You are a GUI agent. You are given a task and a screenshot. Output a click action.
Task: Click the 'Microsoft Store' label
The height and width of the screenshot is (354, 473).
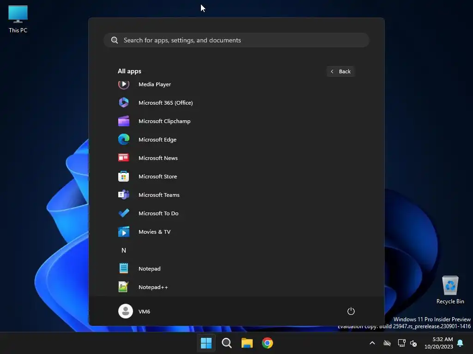[158, 177]
